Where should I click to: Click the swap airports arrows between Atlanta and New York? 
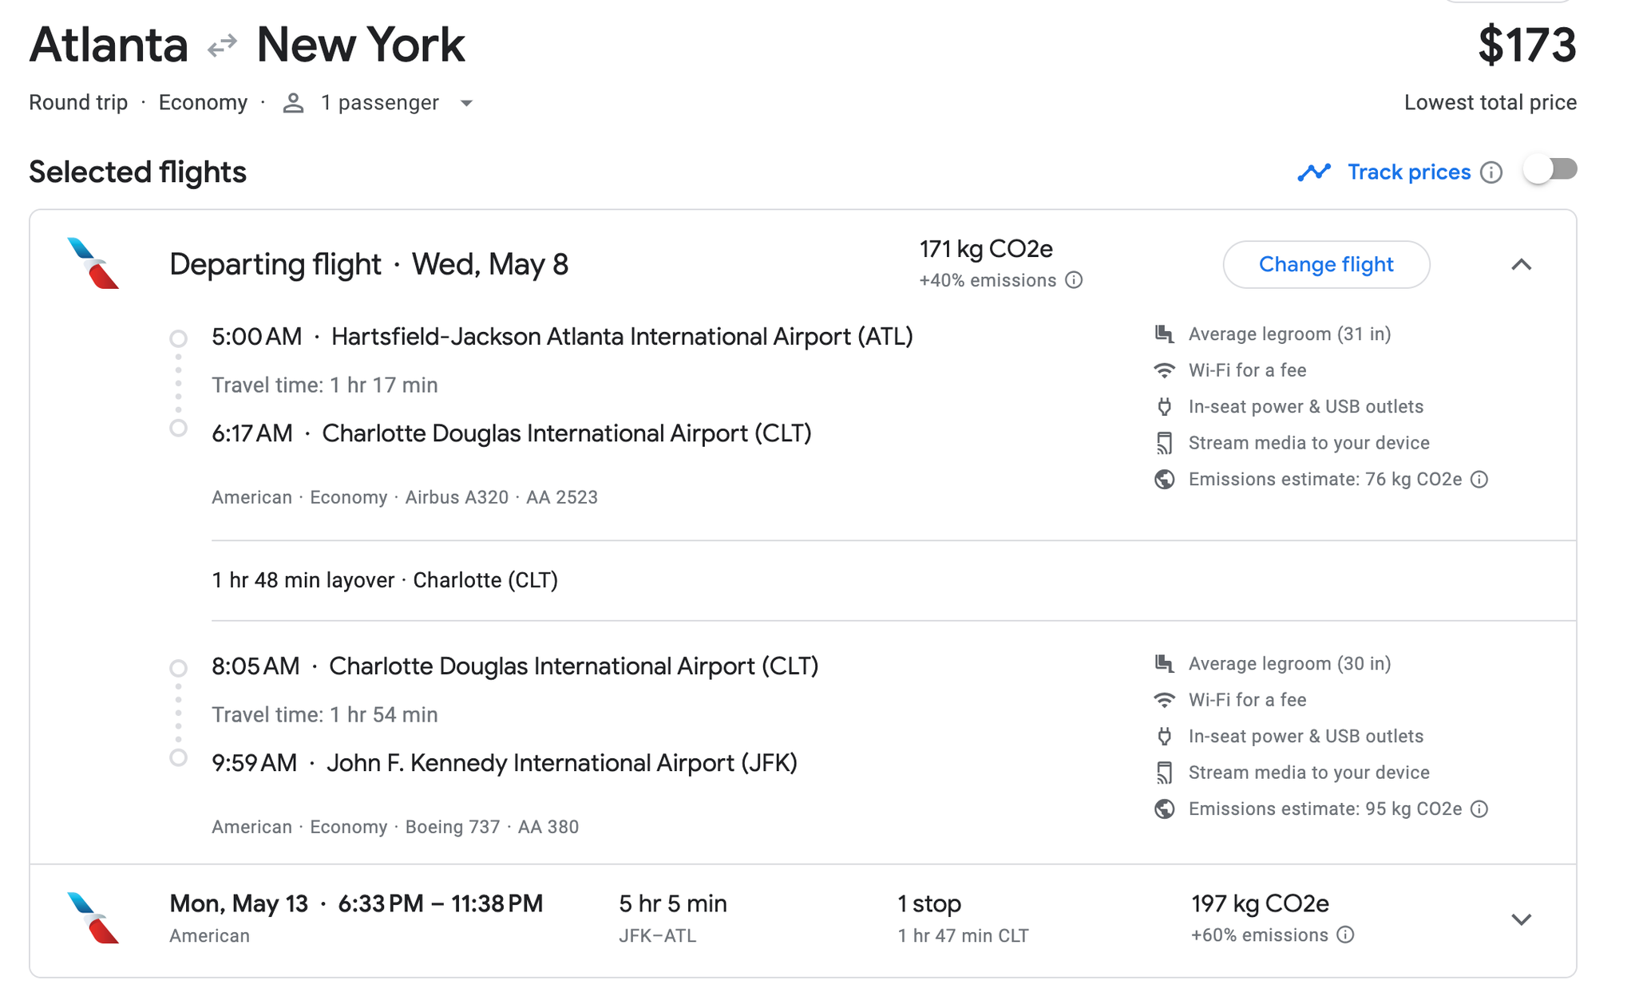pyautogui.click(x=221, y=44)
